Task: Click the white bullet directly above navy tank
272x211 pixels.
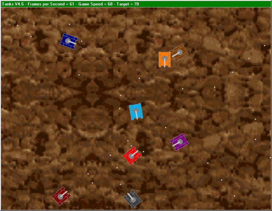Action: click(70, 24)
